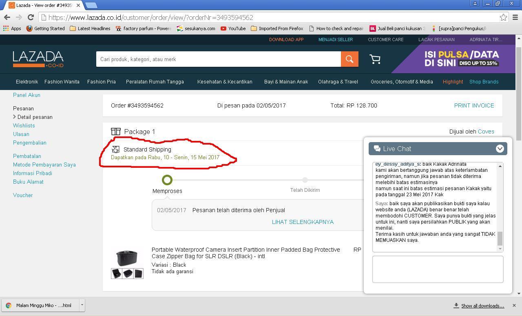Open Getting Started bookmark
522x316 pixels.
[45, 29]
